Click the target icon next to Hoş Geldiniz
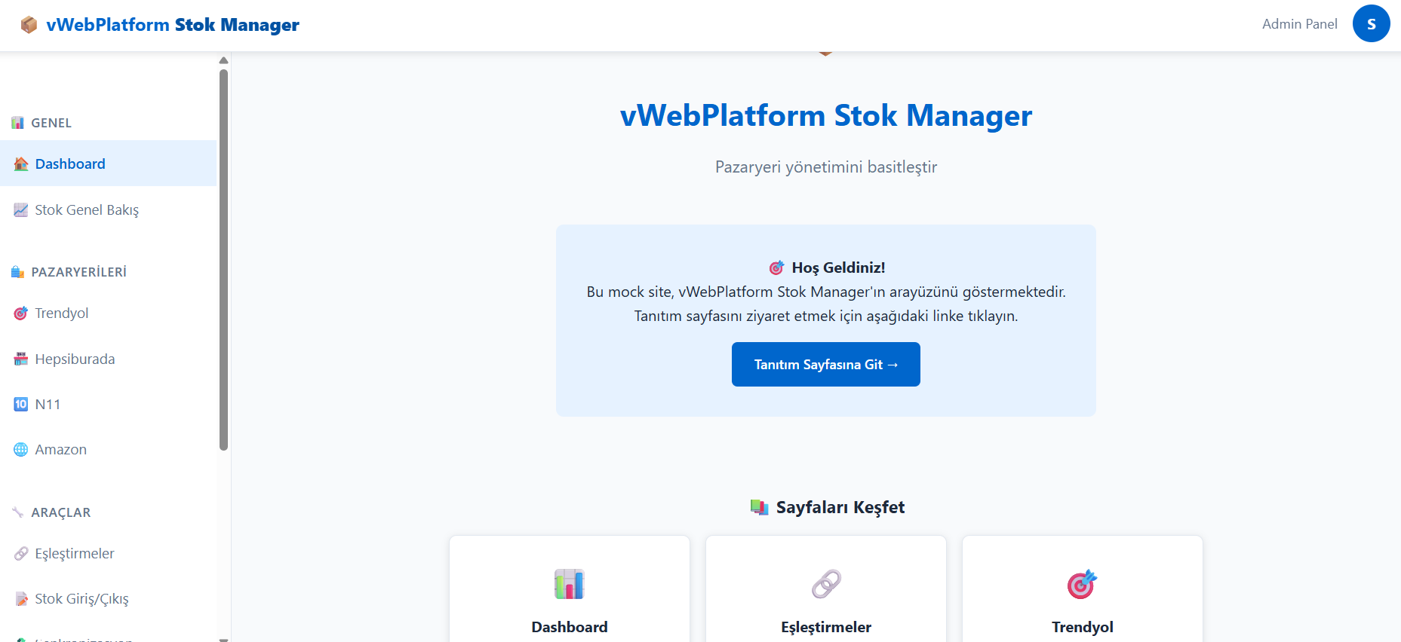Screen dimensions: 1401x642 776,267
